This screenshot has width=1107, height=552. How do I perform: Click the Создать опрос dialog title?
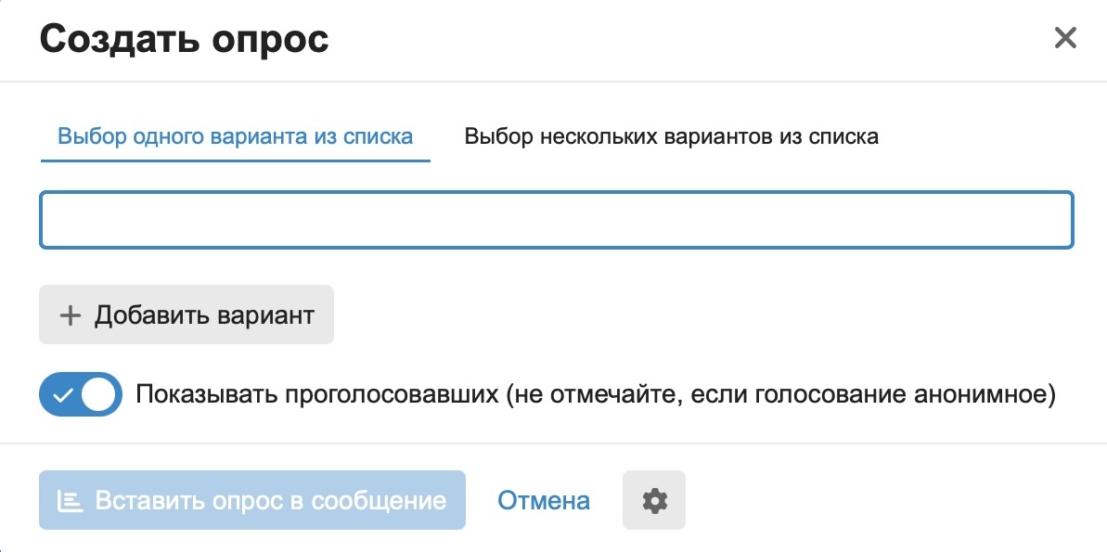coord(184,39)
